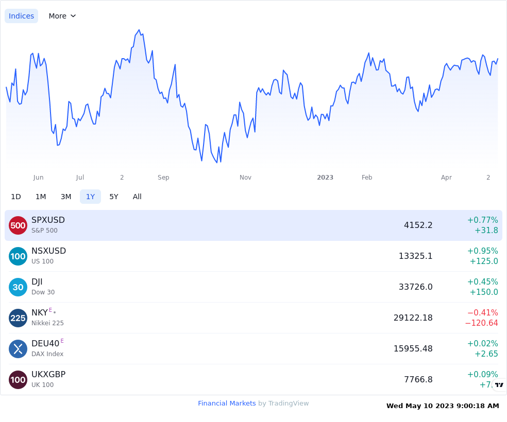Click the +0.77% change for SPXUSD
Viewport: 507px width, 422px height.
[483, 220]
